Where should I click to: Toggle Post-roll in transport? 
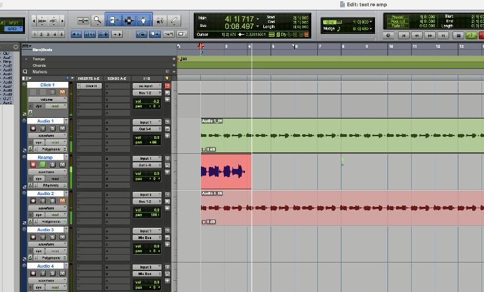(397, 22)
